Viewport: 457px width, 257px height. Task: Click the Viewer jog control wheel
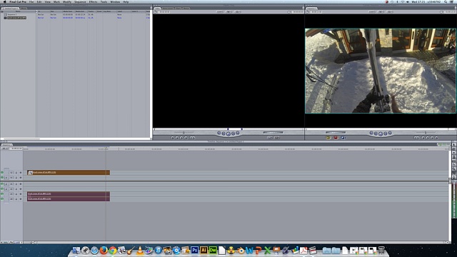click(273, 133)
